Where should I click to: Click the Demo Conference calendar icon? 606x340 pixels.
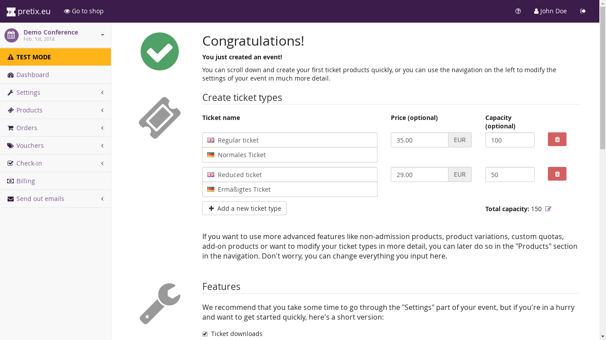[x=12, y=35]
